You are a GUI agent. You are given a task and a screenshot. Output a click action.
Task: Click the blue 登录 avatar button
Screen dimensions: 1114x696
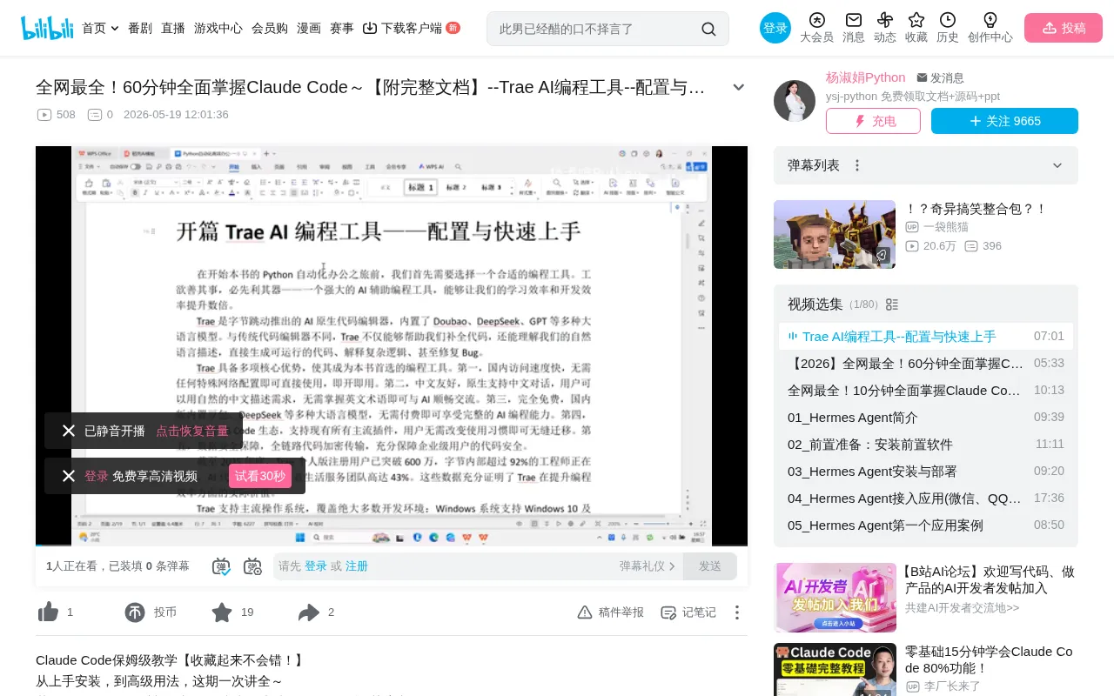tap(775, 28)
